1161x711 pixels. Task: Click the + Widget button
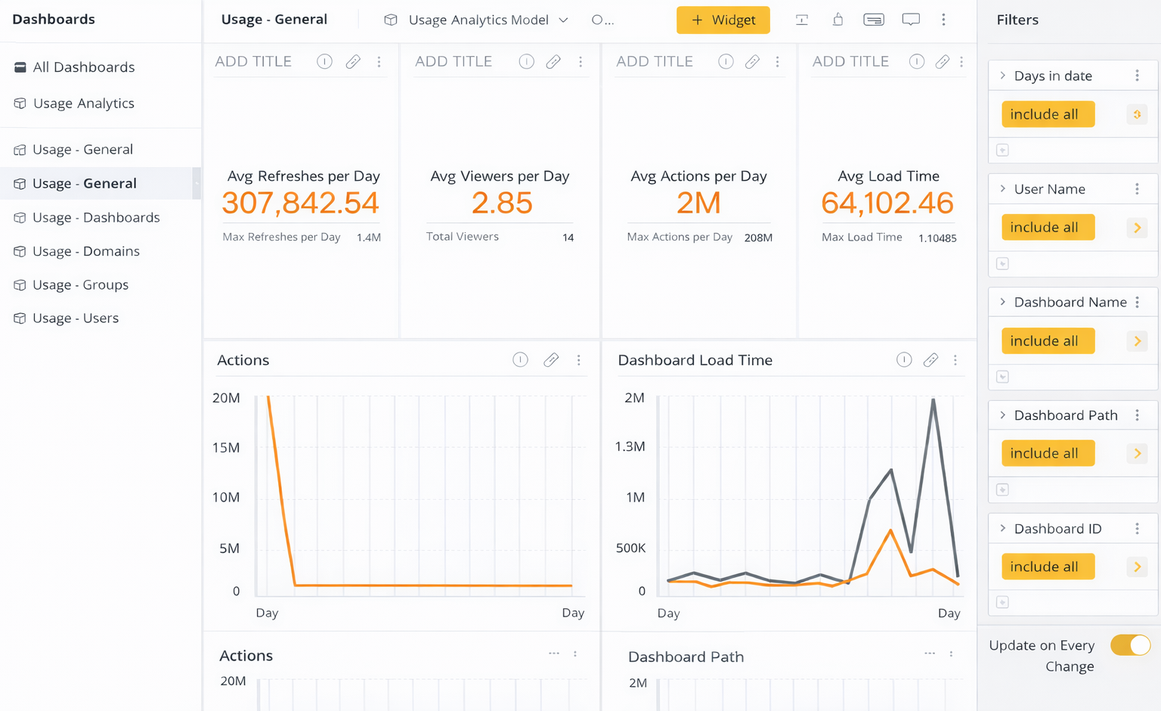(723, 20)
